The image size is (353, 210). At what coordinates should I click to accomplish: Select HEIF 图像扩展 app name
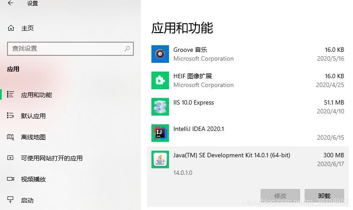pyautogui.click(x=192, y=76)
